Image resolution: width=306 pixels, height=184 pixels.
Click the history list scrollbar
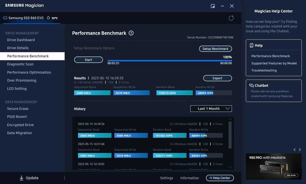pyautogui.click(x=230, y=135)
